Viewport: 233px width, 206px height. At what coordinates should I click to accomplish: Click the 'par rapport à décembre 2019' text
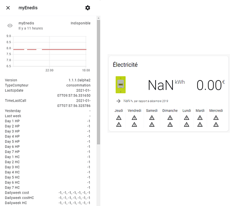tap(151, 101)
